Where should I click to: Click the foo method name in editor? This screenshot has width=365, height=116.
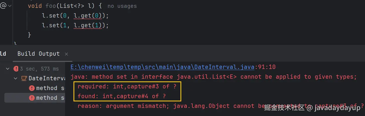[51, 6]
